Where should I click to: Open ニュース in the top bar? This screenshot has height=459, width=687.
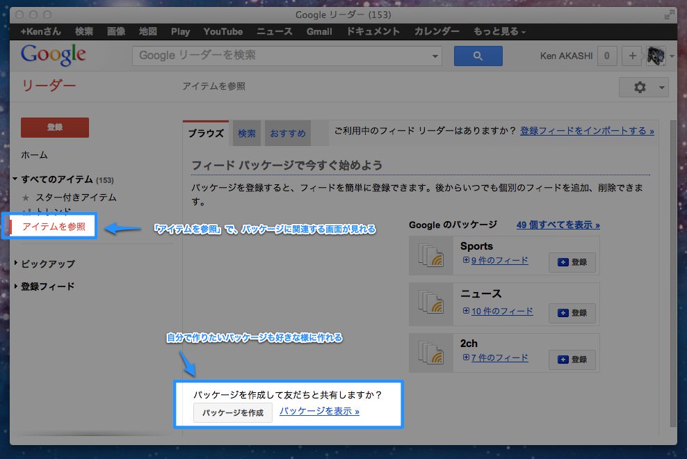274,31
